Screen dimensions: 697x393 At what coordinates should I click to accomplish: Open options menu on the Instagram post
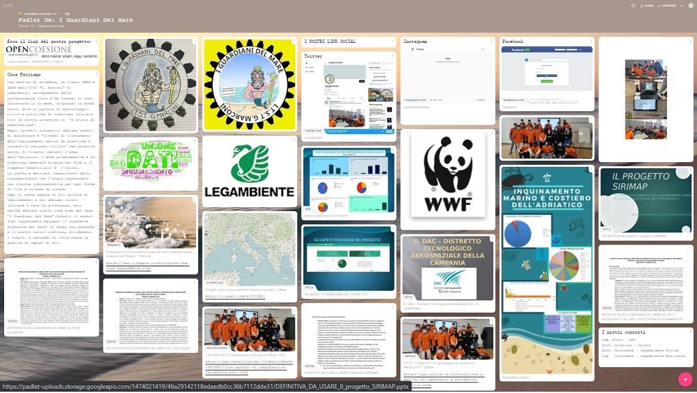pyautogui.click(x=492, y=41)
